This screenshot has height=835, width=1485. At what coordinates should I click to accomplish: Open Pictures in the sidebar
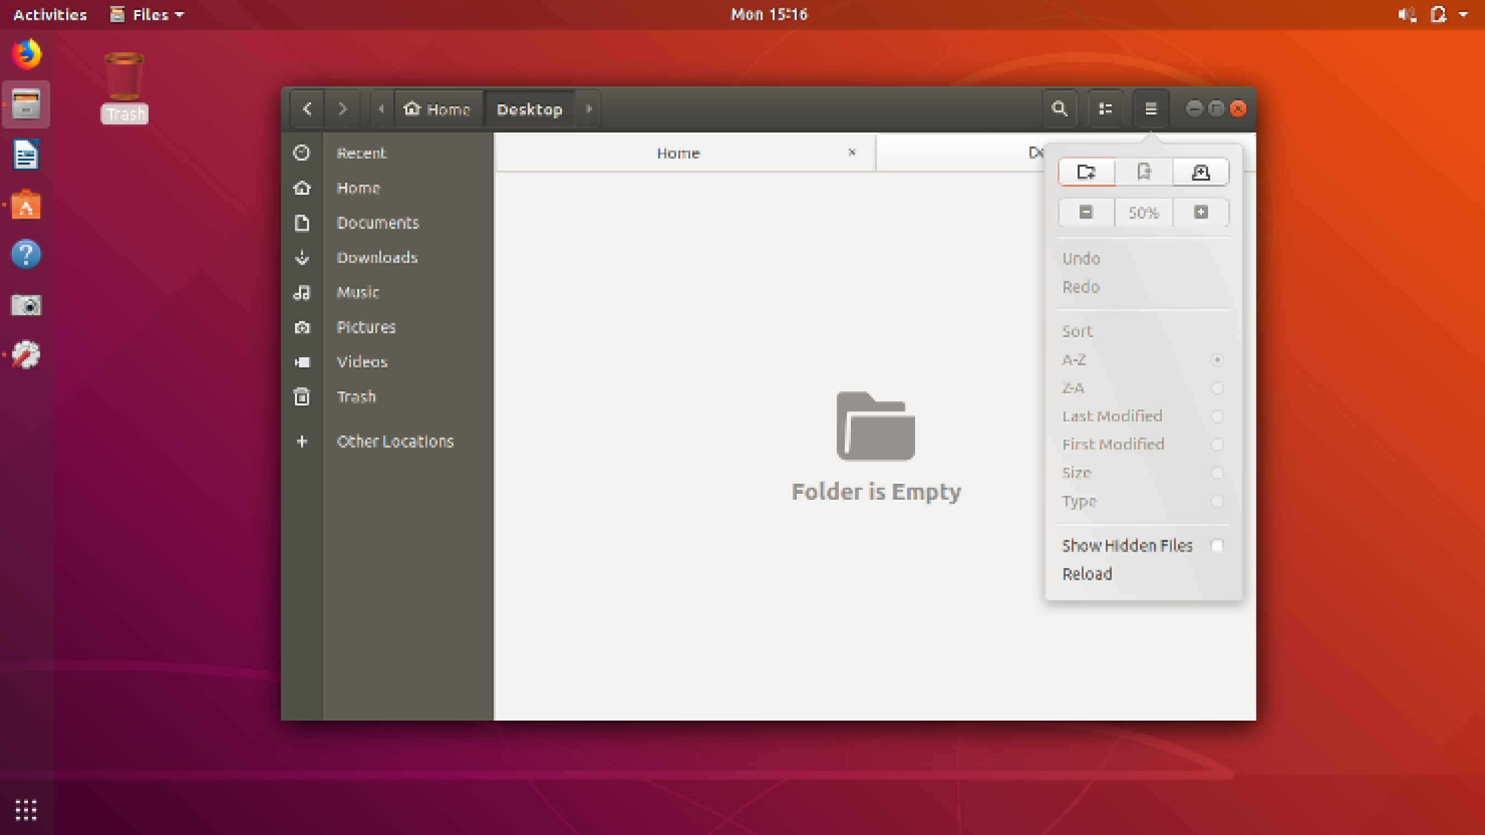(x=387, y=327)
